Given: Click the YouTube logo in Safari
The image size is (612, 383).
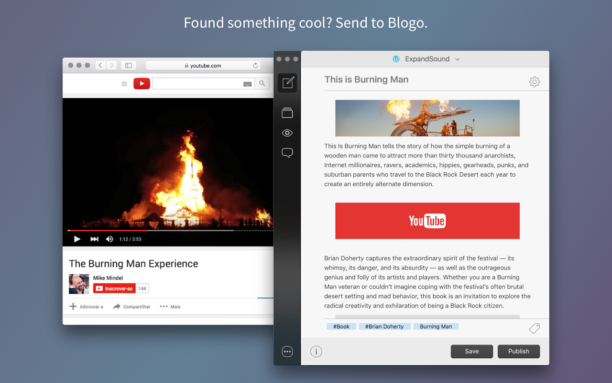Looking at the screenshot, I should click(x=142, y=84).
